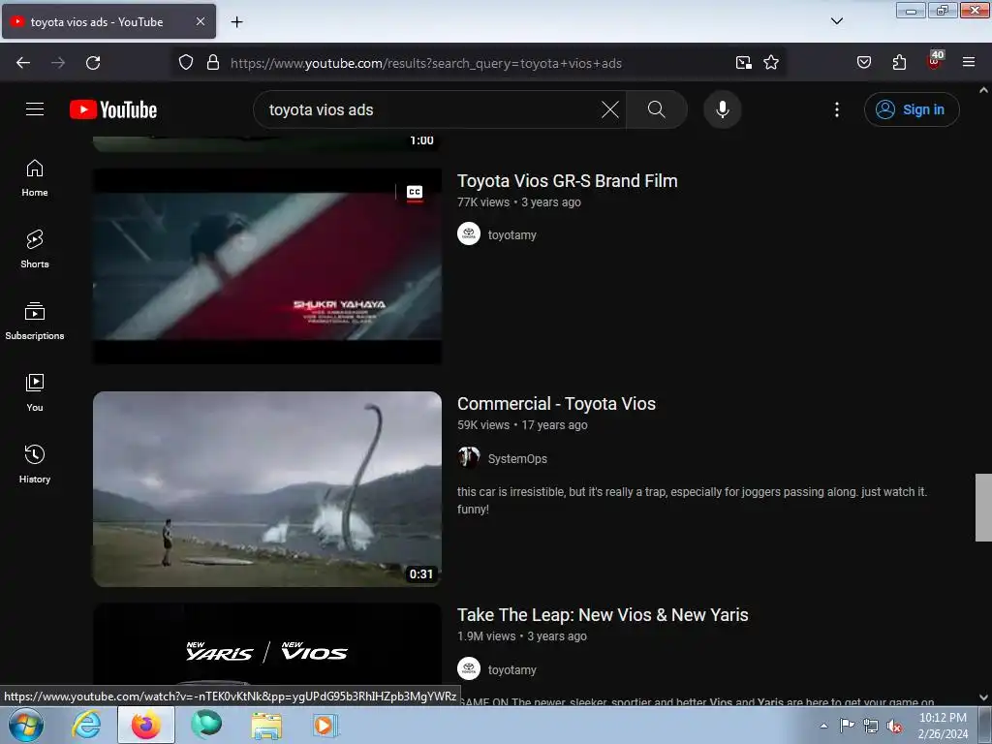This screenshot has width=992, height=744.
Task: Click the Sign in button
Action: [x=912, y=109]
